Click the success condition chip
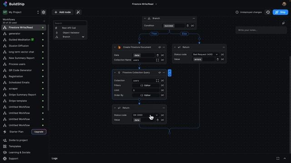The width and height of the screenshot is (291, 163). [x=169, y=26]
